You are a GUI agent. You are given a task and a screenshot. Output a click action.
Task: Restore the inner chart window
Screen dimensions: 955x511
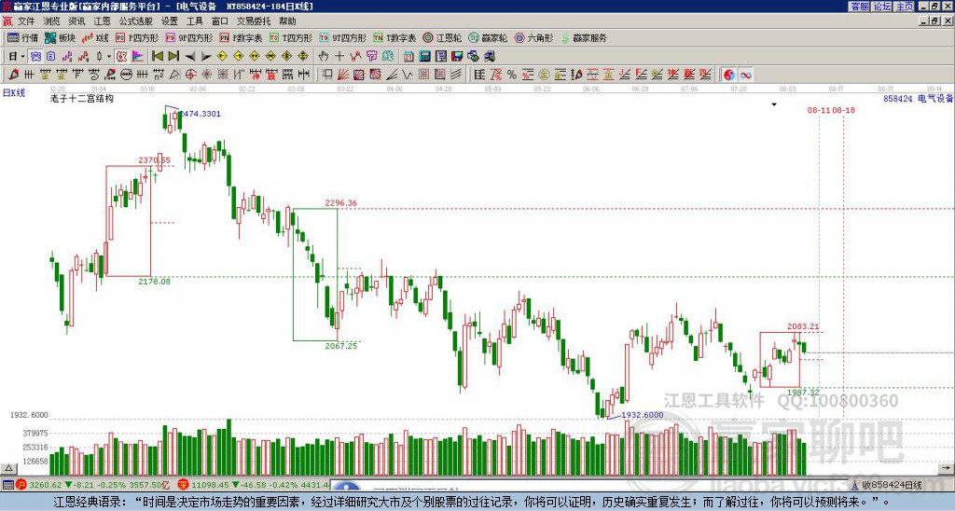(x=936, y=21)
